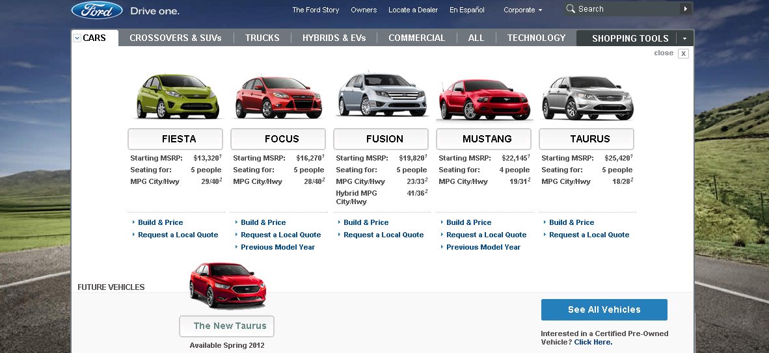Image resolution: width=769 pixels, height=353 pixels.
Task: Open Build & Price for Taurus
Action: (x=572, y=222)
